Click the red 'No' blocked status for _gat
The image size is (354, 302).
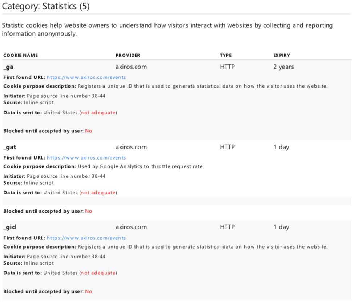click(89, 211)
